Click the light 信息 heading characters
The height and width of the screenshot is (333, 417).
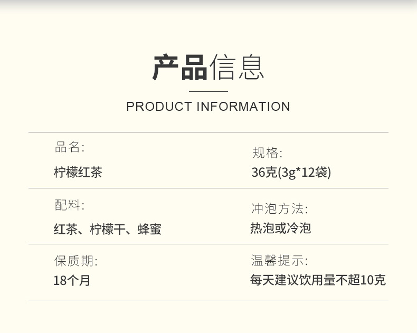click(237, 68)
